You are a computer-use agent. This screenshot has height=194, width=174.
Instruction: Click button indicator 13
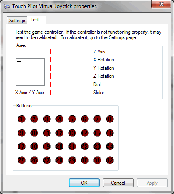72,133
